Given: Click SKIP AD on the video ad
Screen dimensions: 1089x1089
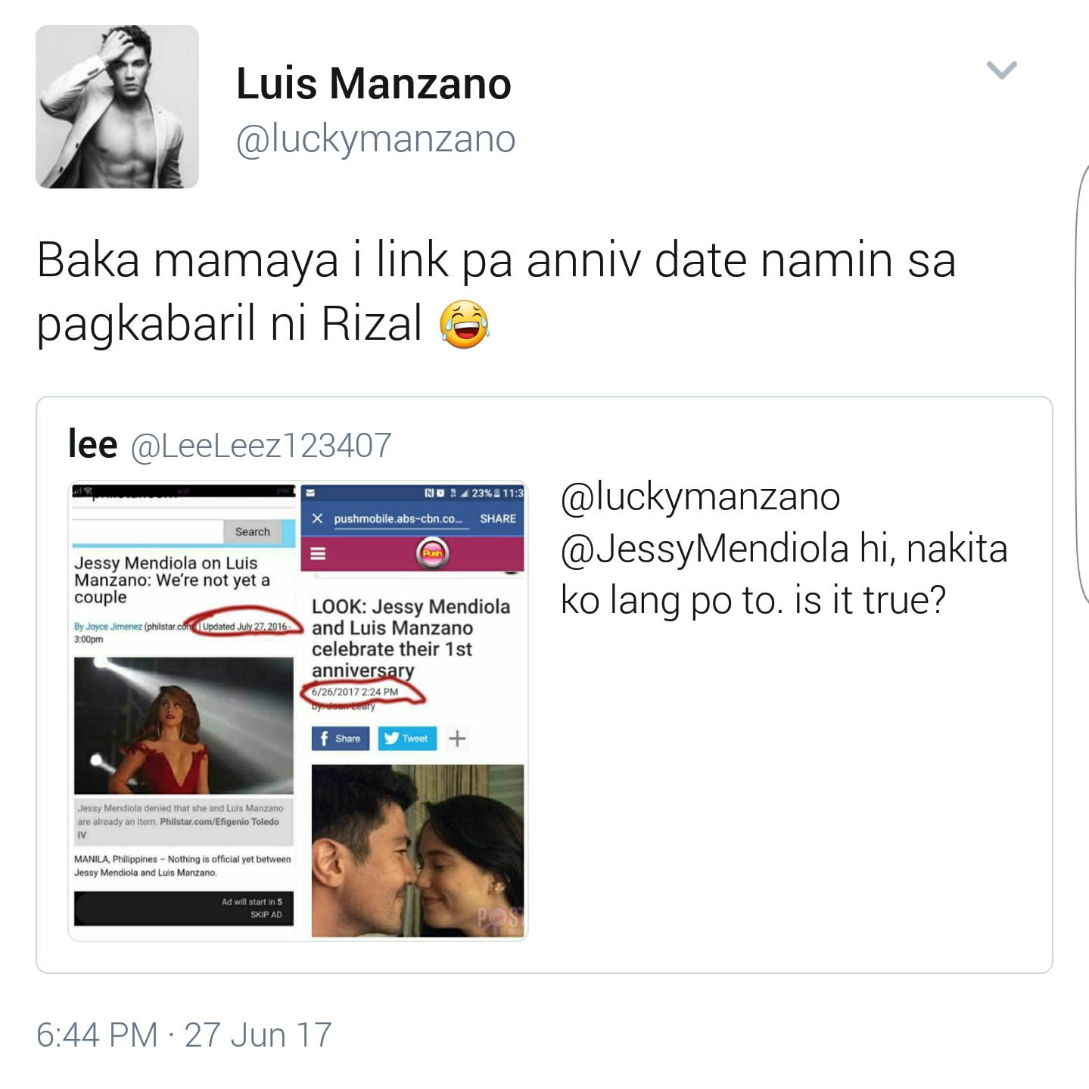Looking at the screenshot, I should 266,914.
